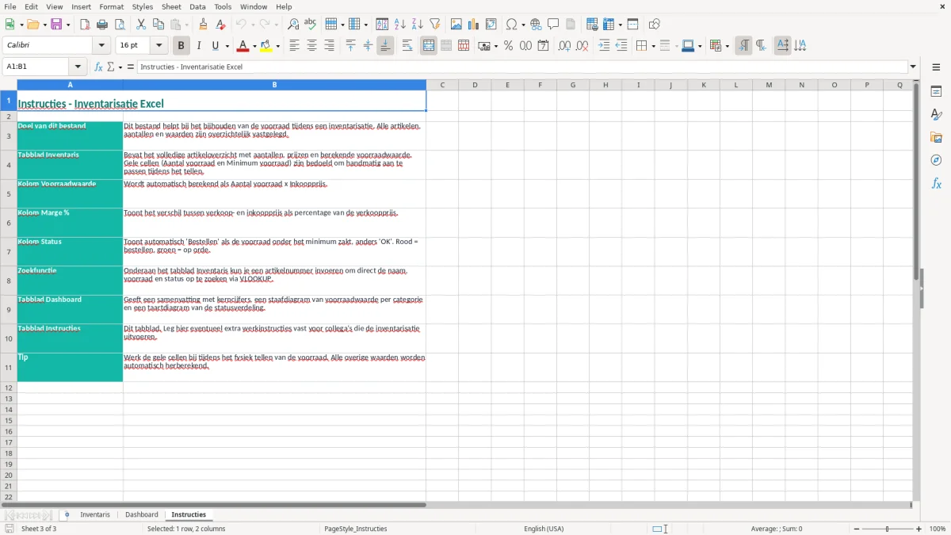Viewport: 951px width, 535px height.
Task: Open the Function Wizard
Action: tap(98, 67)
